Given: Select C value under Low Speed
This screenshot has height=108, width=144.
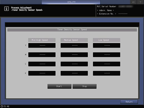Looking at the screenshot, I should tap(107, 64).
